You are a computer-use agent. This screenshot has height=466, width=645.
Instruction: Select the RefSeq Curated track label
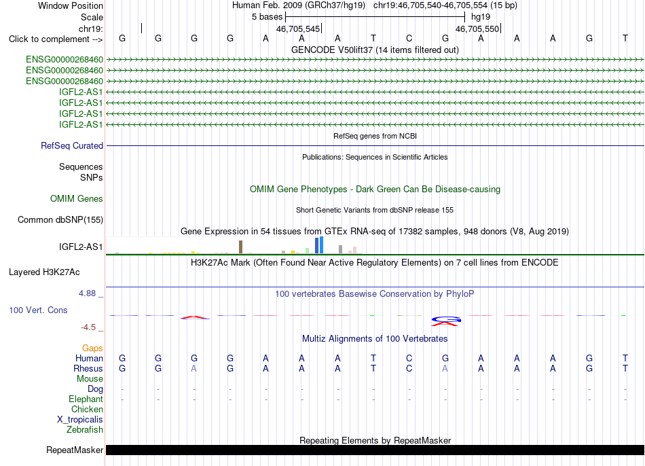pos(72,146)
